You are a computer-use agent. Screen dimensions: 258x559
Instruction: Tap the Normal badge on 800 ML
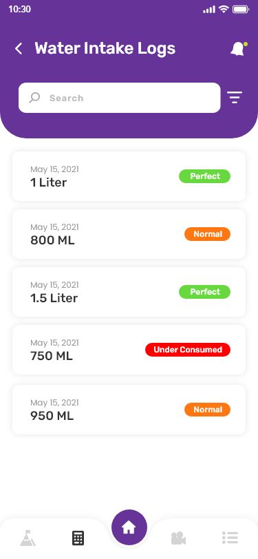click(207, 234)
